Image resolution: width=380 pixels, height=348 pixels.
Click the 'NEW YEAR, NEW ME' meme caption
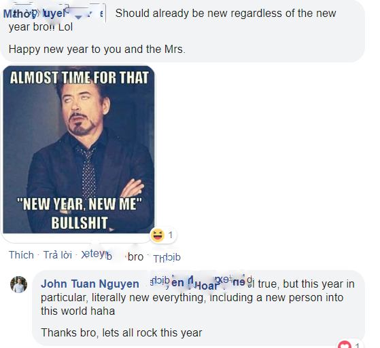click(x=79, y=204)
